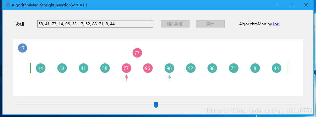The height and width of the screenshot is (117, 316).
Task: Click the blue up arrow pointer
Action: click(169, 78)
